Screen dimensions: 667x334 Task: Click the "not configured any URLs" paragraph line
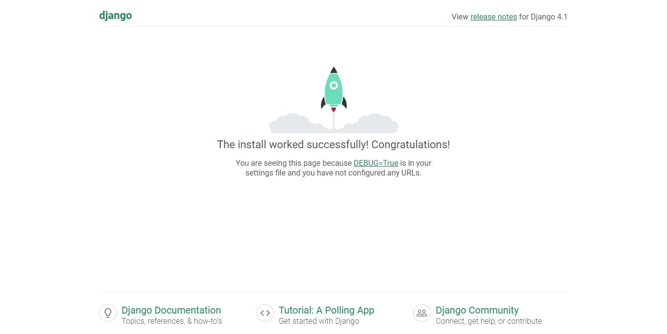click(x=333, y=173)
